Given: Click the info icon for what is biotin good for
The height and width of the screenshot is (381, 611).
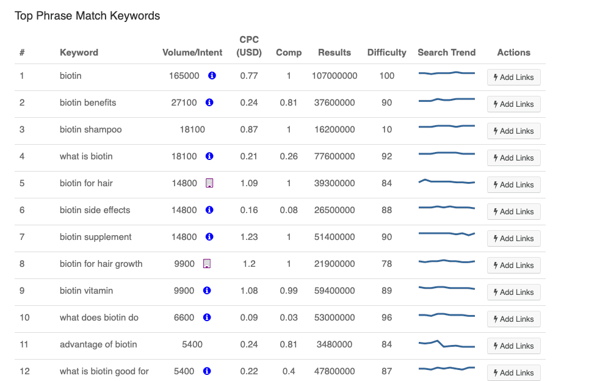Looking at the screenshot, I should point(207,371).
